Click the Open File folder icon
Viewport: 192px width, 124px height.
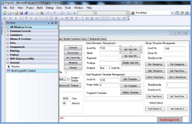click(x=17, y=13)
